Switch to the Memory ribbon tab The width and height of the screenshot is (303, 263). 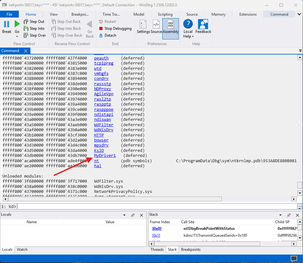click(218, 14)
